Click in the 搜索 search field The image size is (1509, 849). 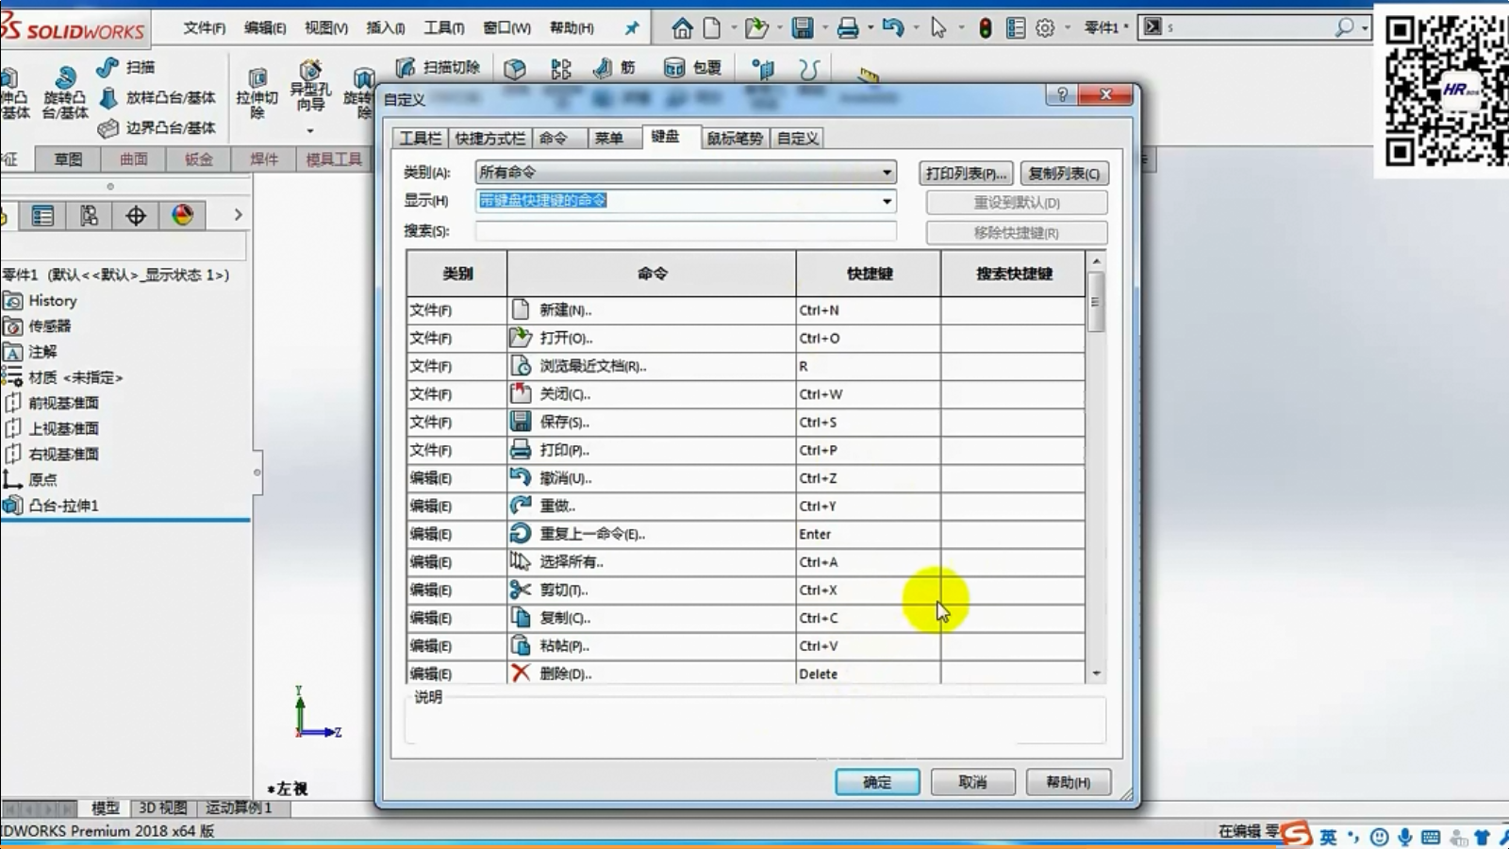coord(686,231)
